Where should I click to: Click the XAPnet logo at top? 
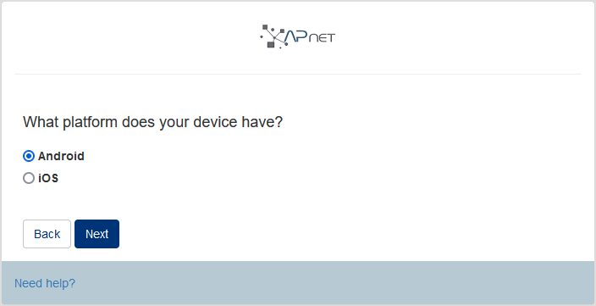(x=298, y=36)
